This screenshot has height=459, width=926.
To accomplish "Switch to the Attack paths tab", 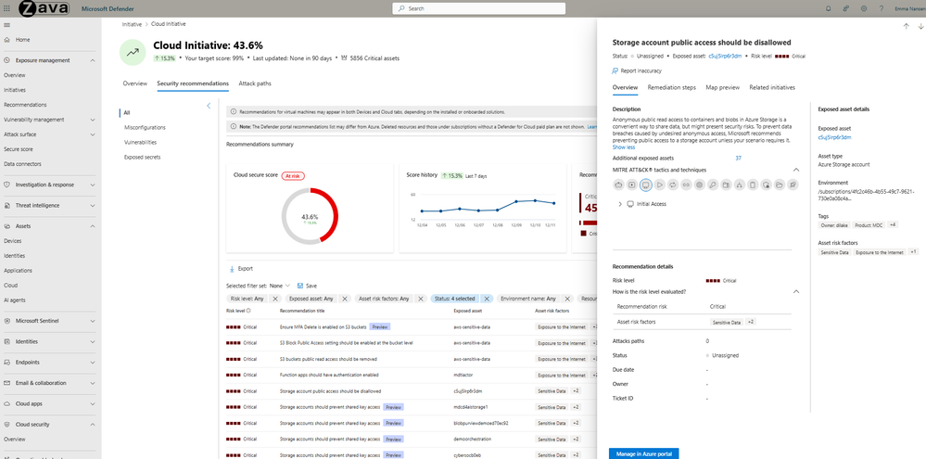I will click(255, 83).
